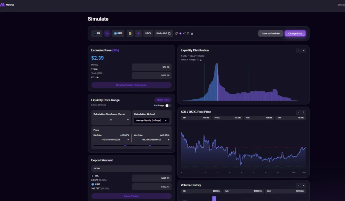The image size is (345, 201).
Task: Decrease the Min Price value
Action: 94,140
